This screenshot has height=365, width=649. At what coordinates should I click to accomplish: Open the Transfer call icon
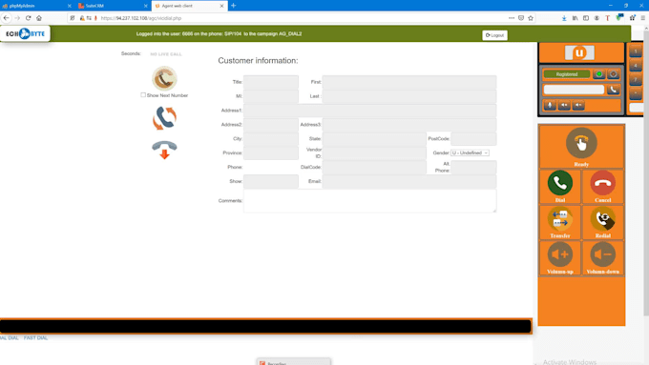click(560, 218)
